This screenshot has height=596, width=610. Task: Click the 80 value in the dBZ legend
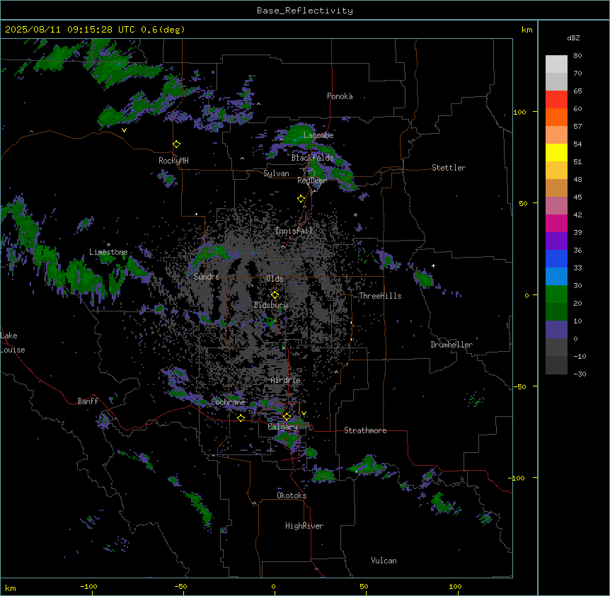coord(577,56)
